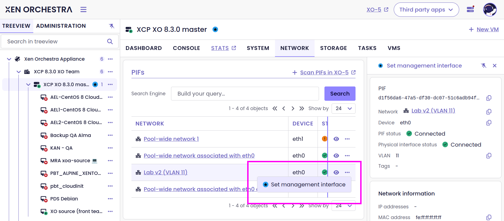Collapse the Xen Orchestra Appliance tree node
The height and width of the screenshot is (221, 504).
tap(9, 59)
